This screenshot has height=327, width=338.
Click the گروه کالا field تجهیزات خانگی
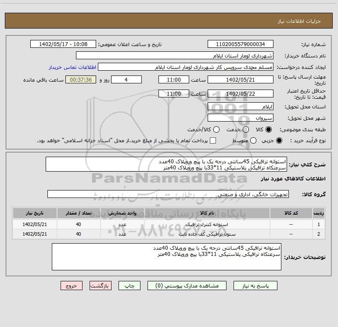pyautogui.click(x=168, y=194)
